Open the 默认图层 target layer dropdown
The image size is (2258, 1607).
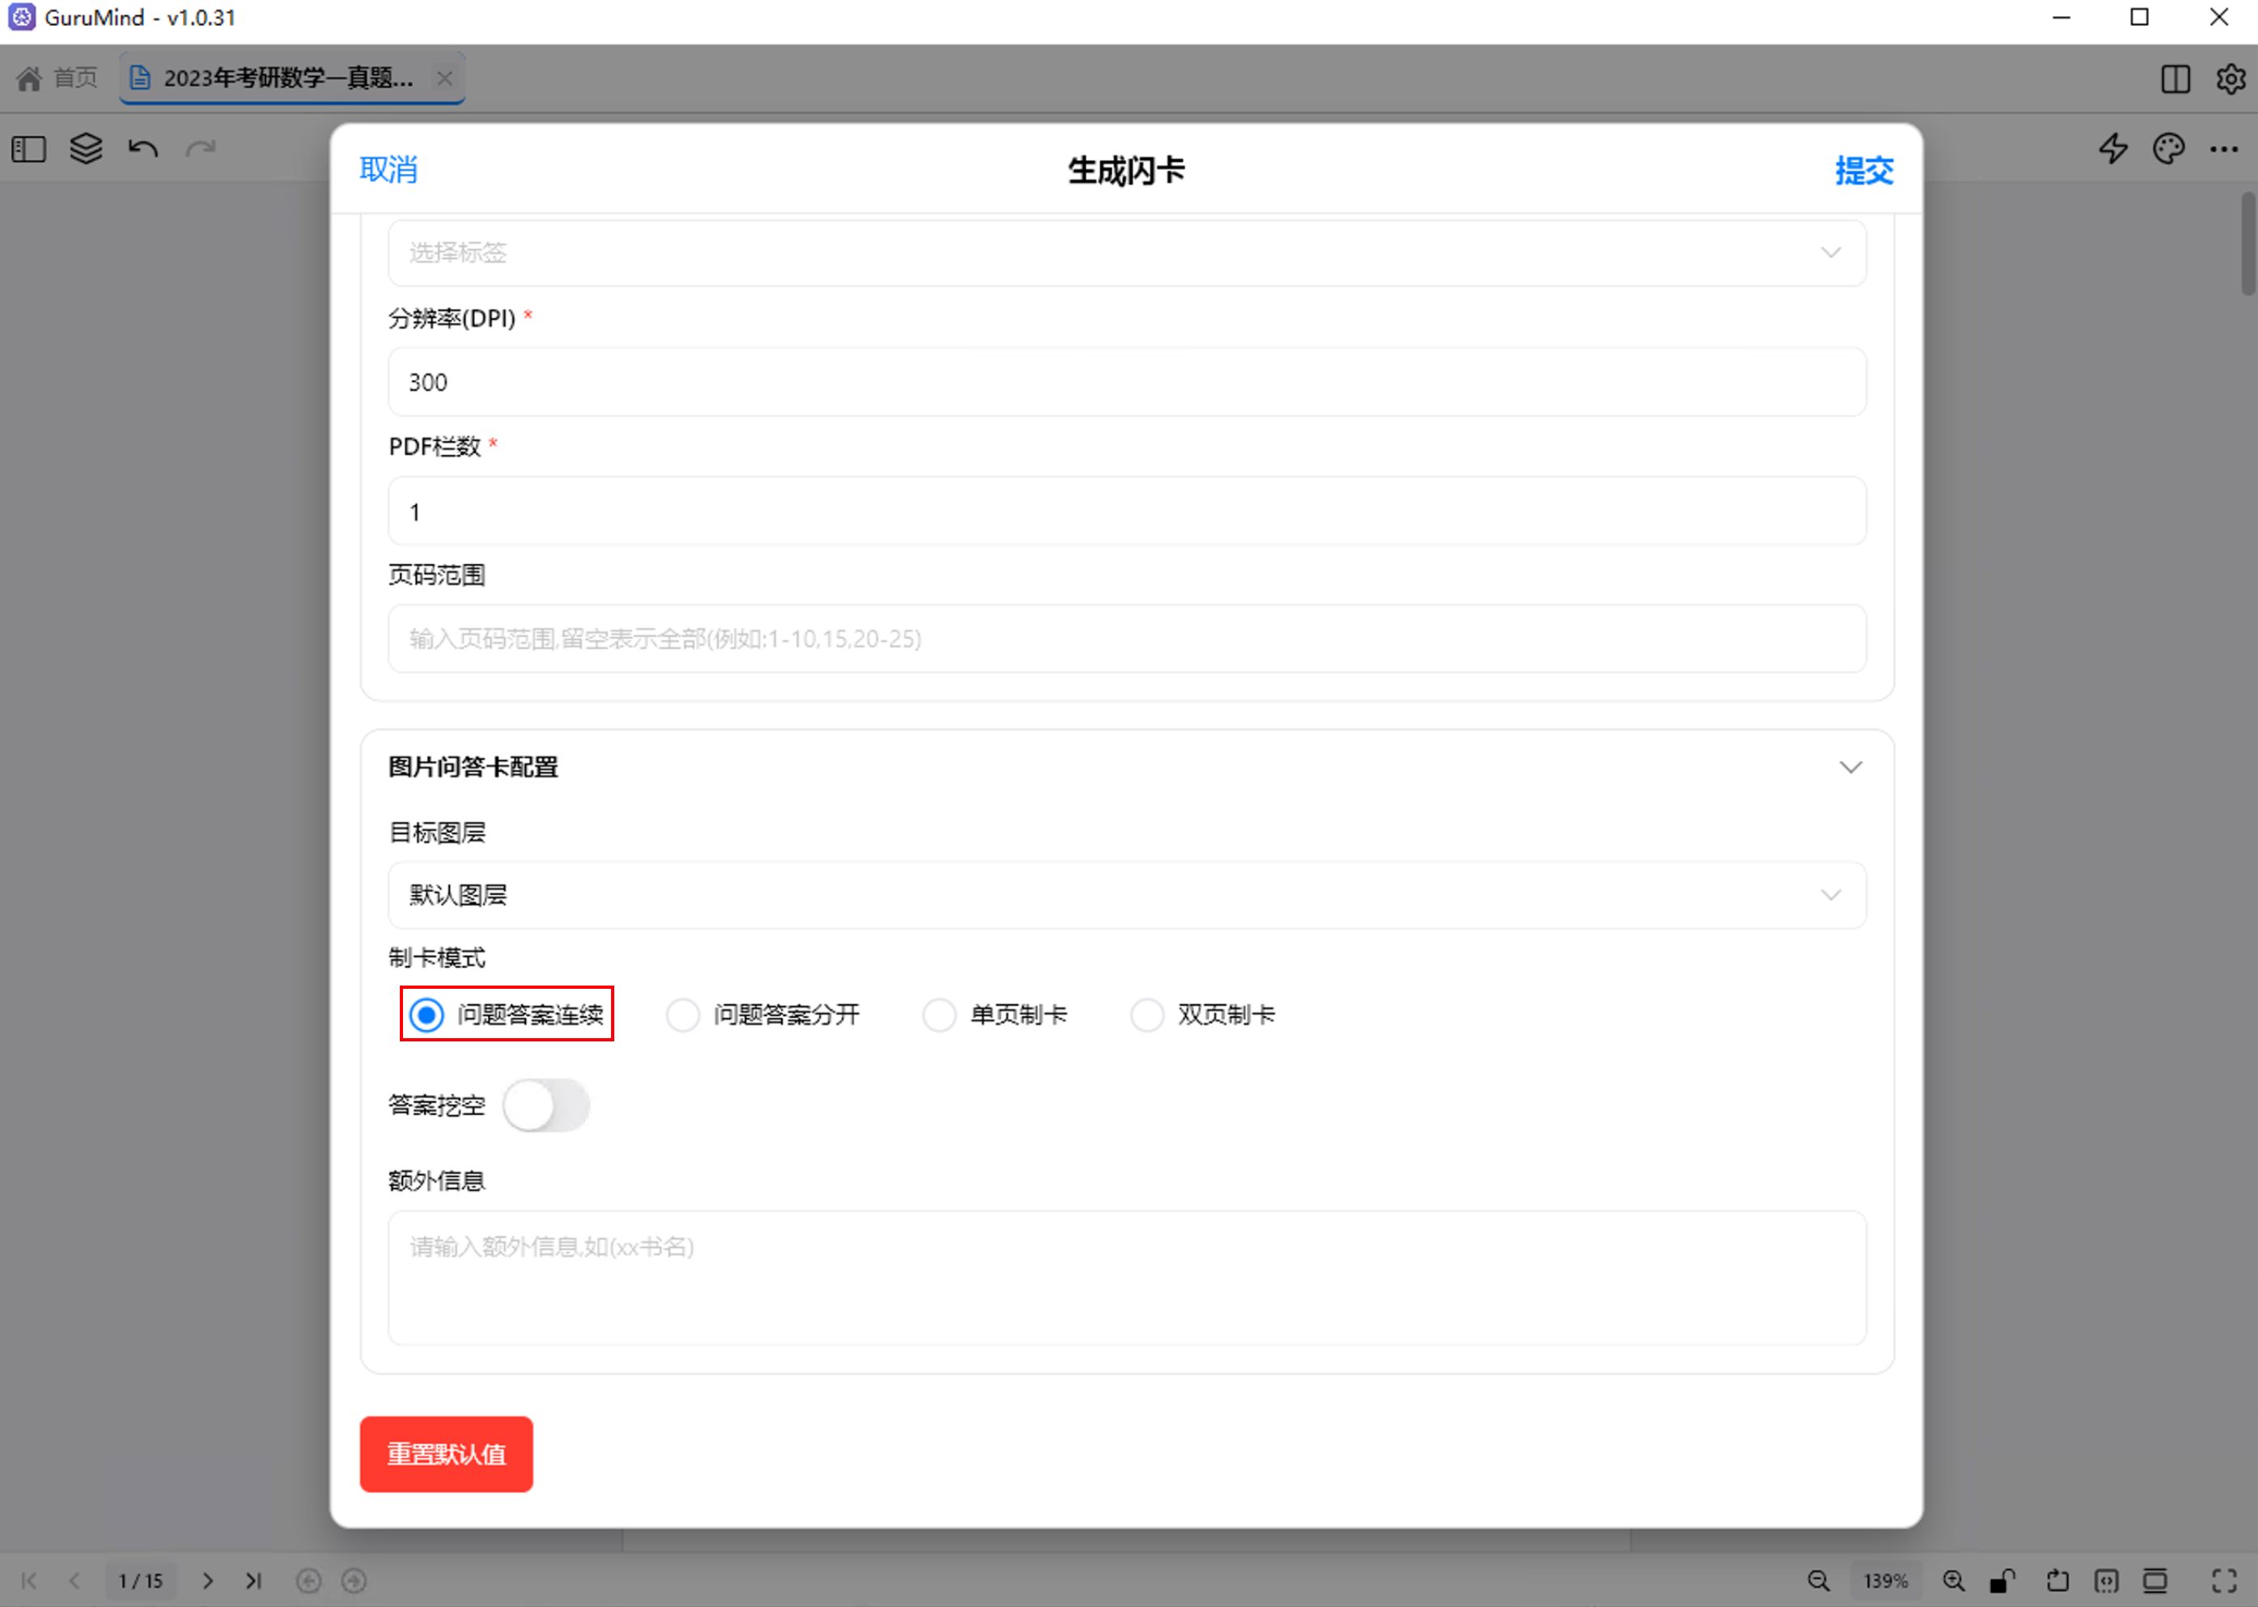(x=1127, y=896)
